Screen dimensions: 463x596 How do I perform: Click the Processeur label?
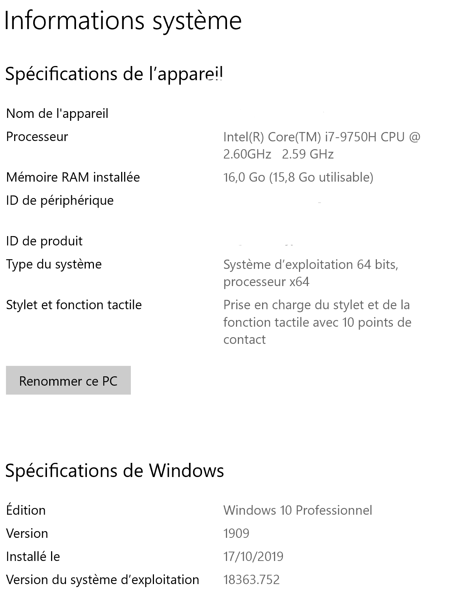point(37,137)
